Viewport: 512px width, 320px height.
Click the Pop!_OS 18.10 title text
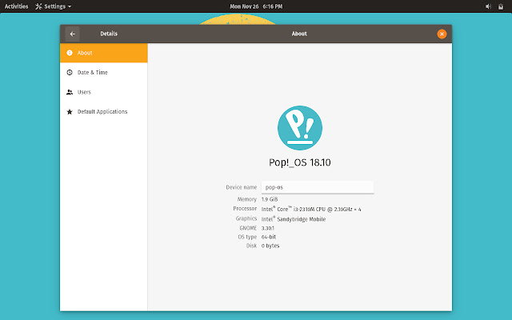point(300,162)
